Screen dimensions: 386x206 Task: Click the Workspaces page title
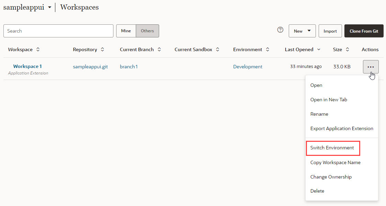click(79, 7)
